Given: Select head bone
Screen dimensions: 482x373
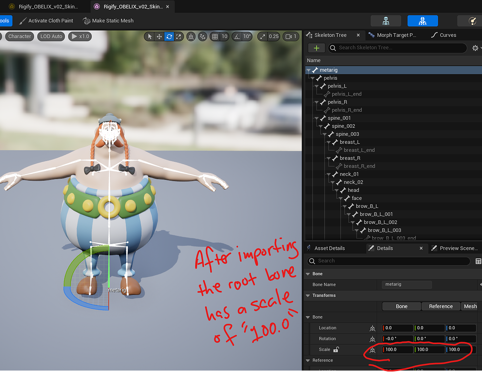Looking at the screenshot, I should coord(353,190).
